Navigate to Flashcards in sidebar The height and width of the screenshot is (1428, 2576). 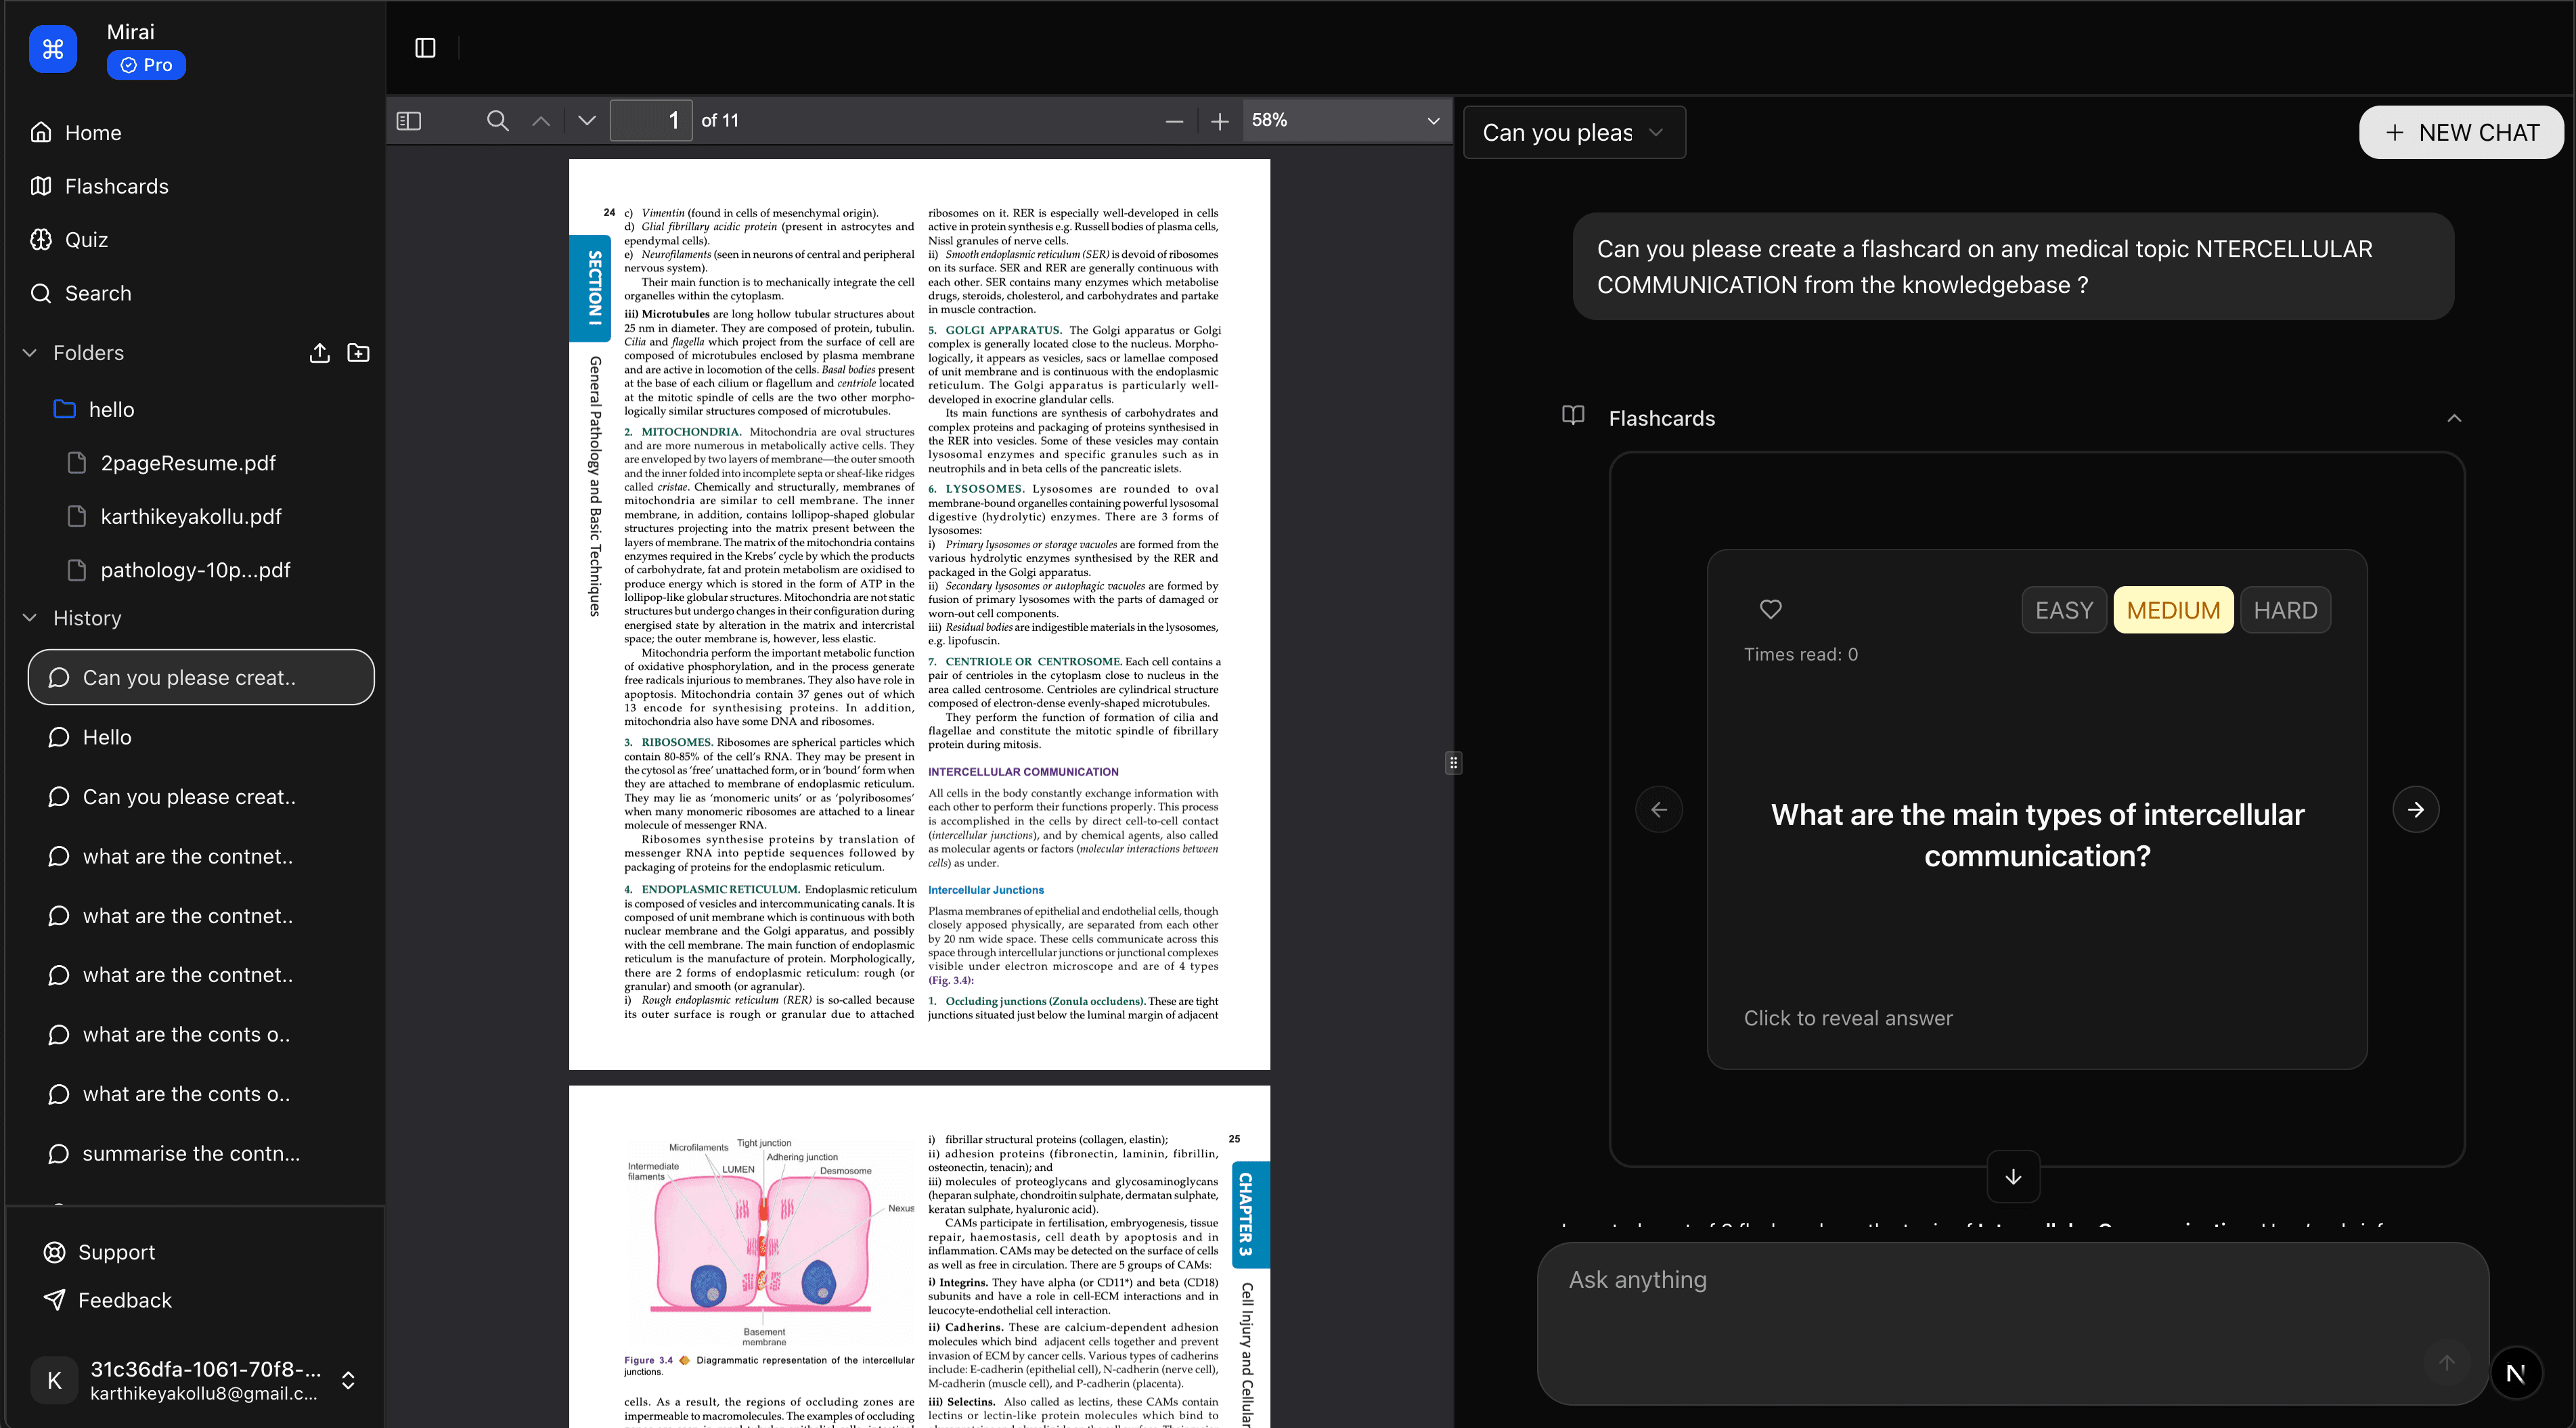[x=116, y=186]
